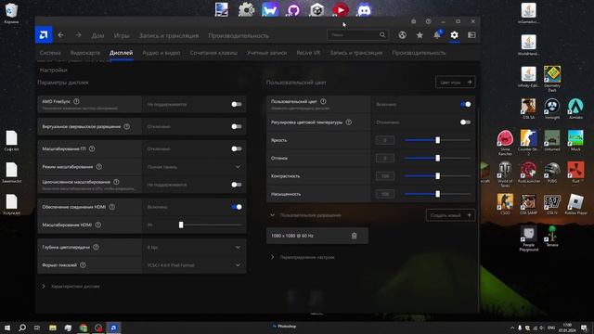This screenshot has height=334, width=594.
Task: Show hidden system tray icons
Action: [x=512, y=328]
